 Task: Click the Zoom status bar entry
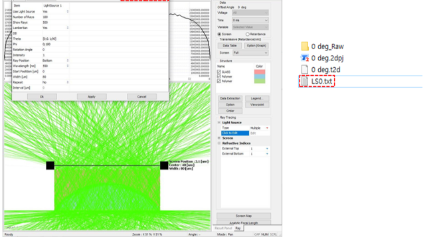click(147, 234)
